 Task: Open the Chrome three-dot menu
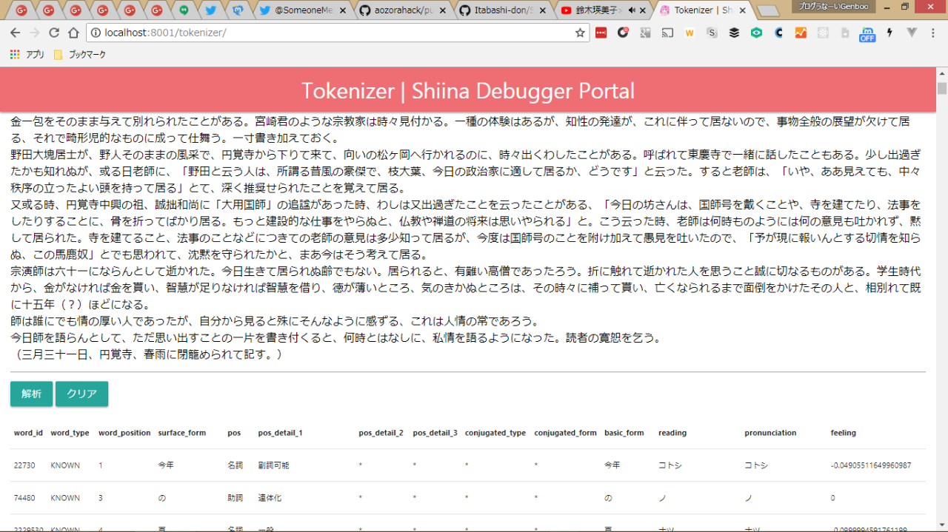pyautogui.click(x=933, y=33)
